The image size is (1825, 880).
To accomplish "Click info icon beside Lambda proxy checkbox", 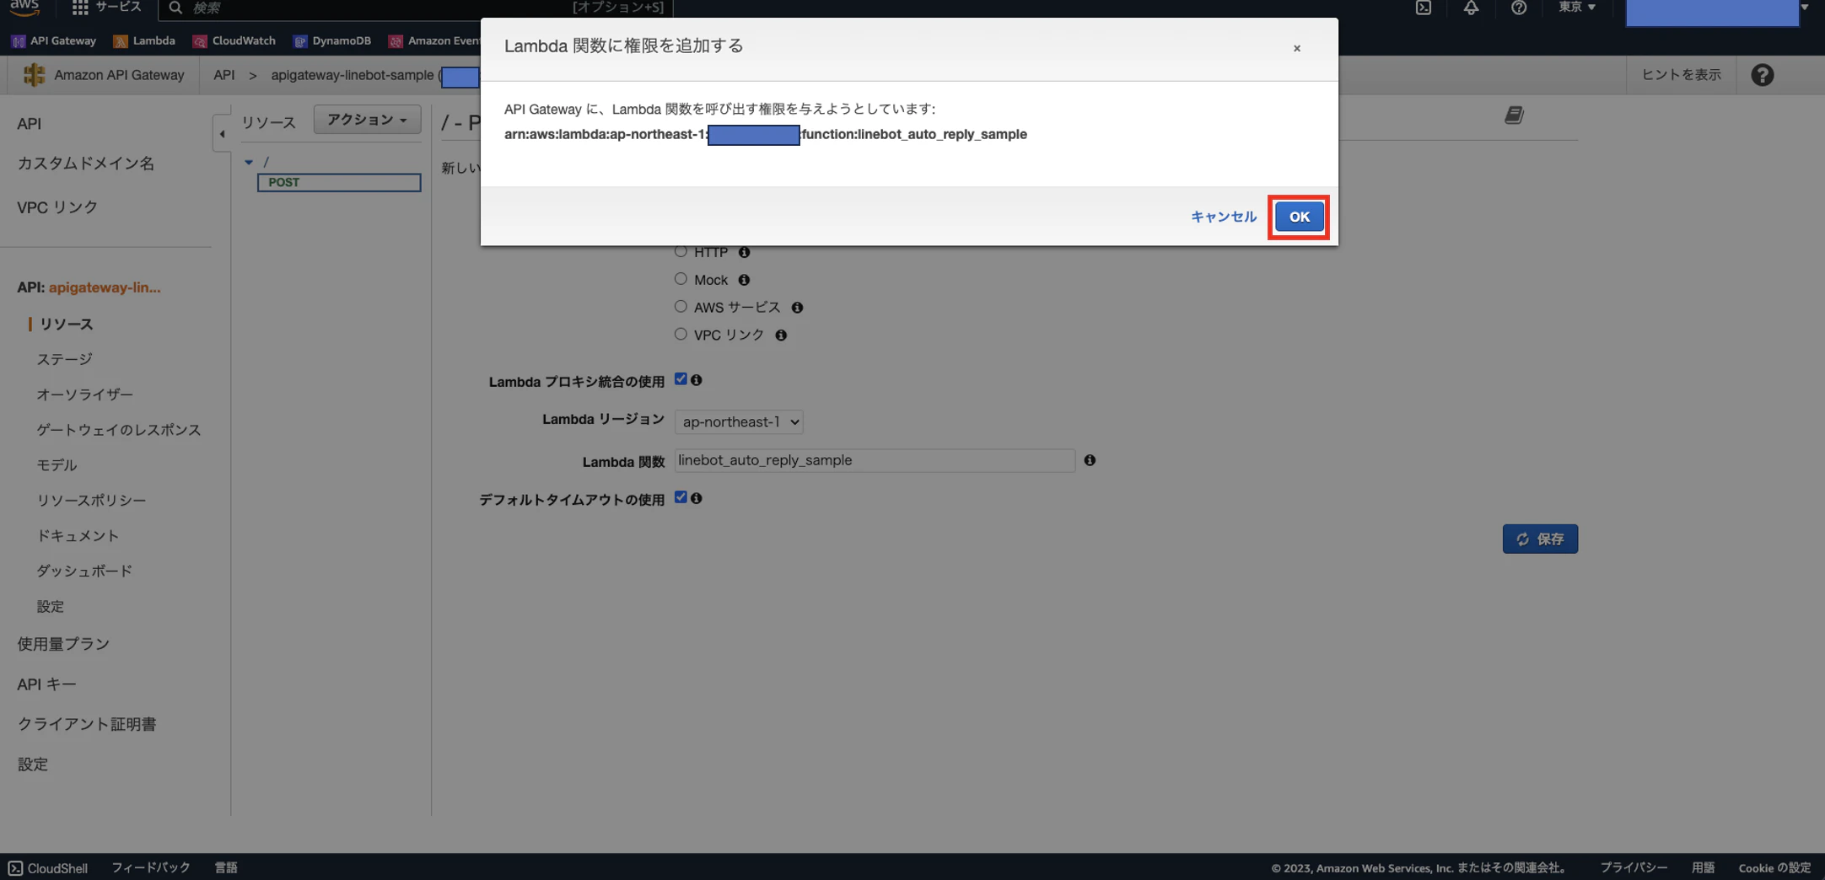I will (x=697, y=380).
